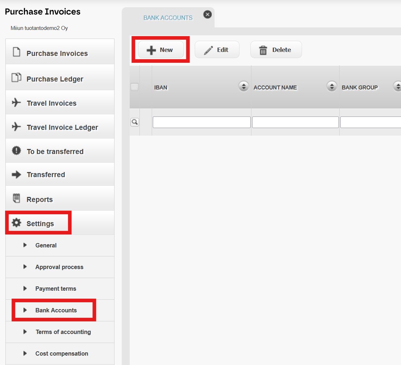The image size is (401, 365).
Task: Click the Travel Invoices airplane icon
Action: click(16, 102)
